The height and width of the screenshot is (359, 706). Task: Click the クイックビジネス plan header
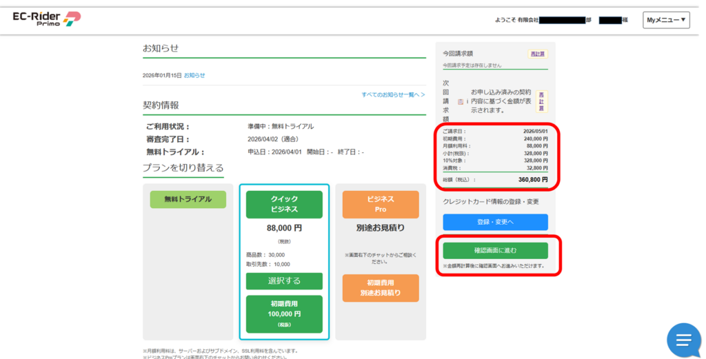284,204
